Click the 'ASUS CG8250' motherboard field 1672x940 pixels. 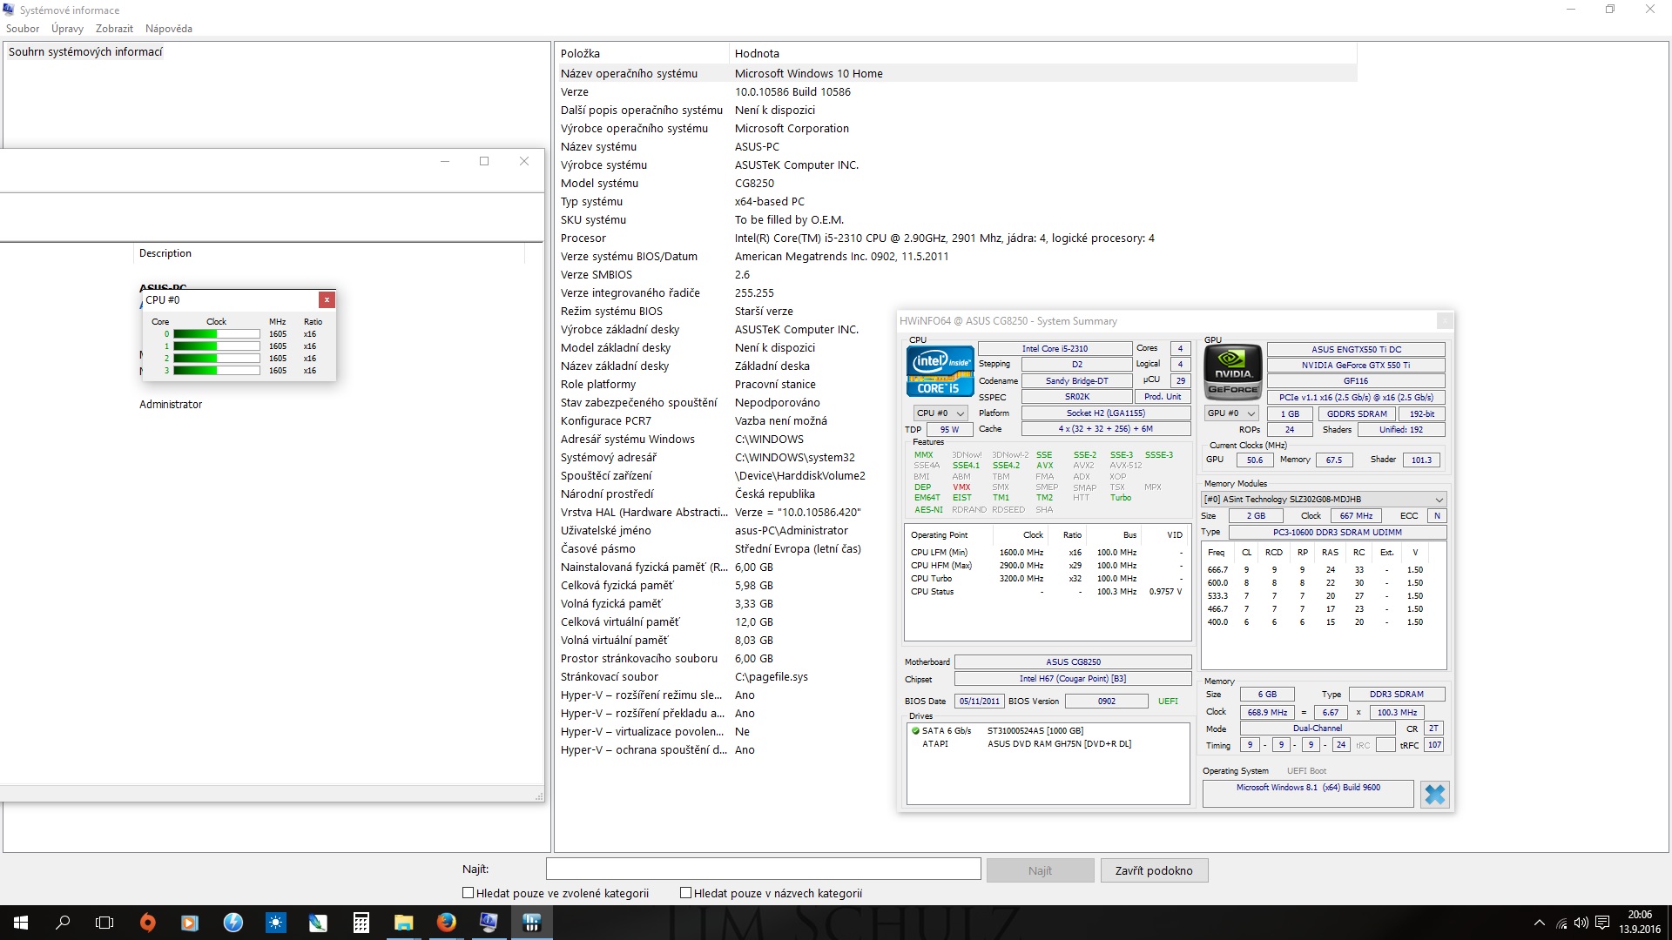(1073, 662)
